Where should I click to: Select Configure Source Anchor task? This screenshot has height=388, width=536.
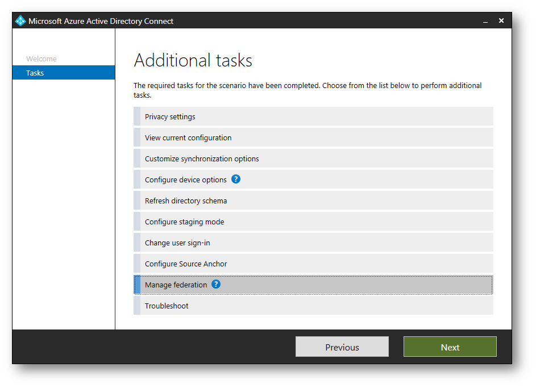click(x=313, y=264)
